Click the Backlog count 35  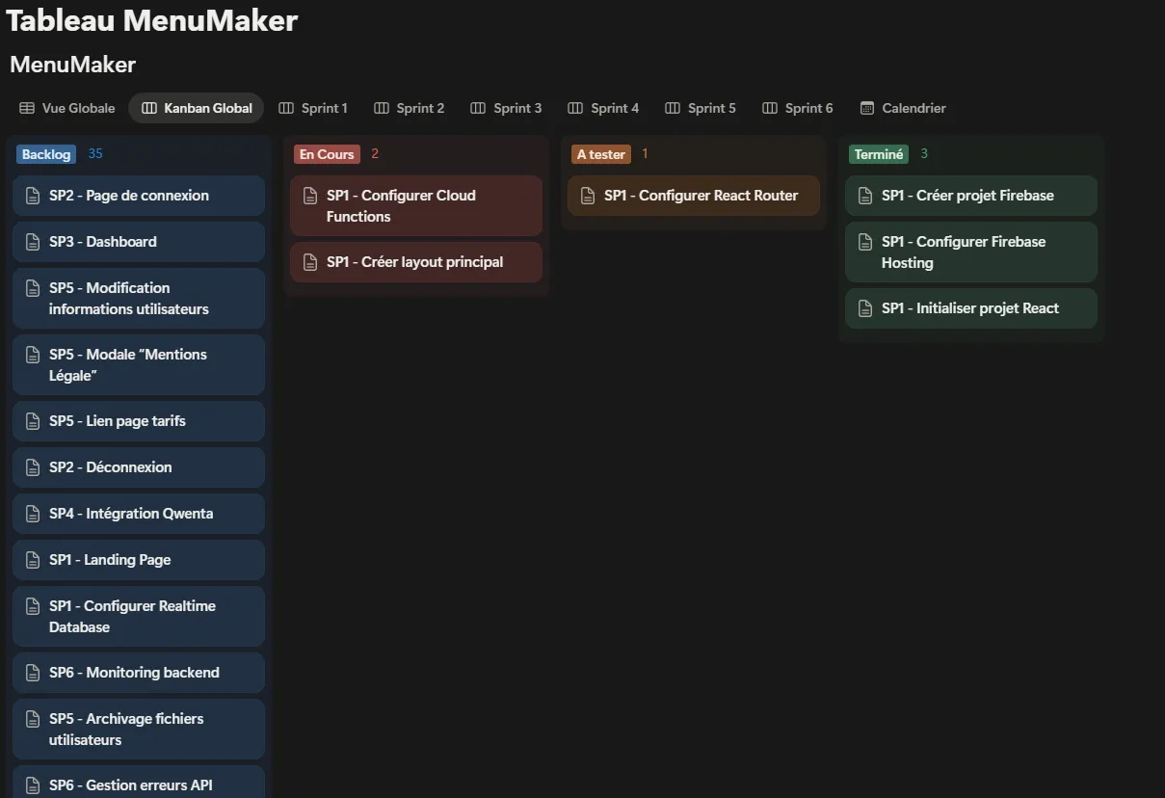point(95,154)
